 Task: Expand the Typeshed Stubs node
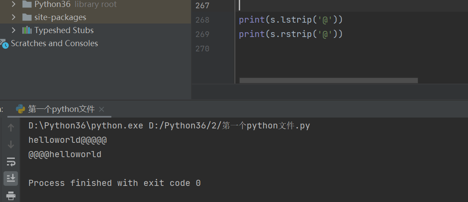[x=14, y=30]
